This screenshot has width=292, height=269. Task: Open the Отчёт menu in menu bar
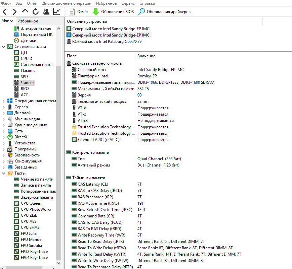click(32, 3)
